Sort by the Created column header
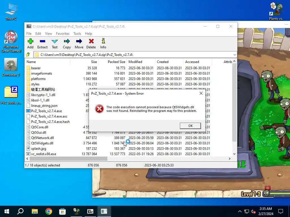This screenshot has width=290, height=217. click(x=169, y=62)
